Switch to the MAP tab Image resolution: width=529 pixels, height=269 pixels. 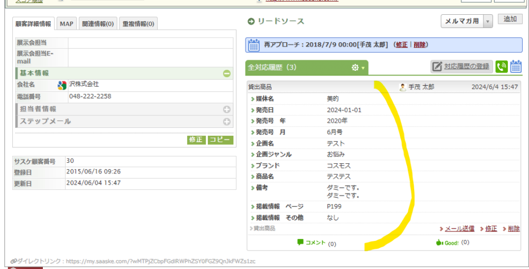click(67, 24)
